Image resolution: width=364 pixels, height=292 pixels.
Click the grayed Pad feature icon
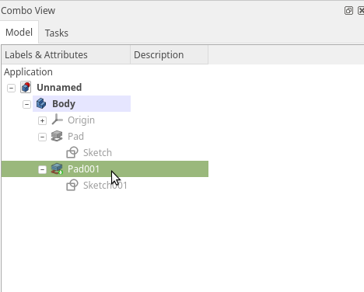(57, 136)
